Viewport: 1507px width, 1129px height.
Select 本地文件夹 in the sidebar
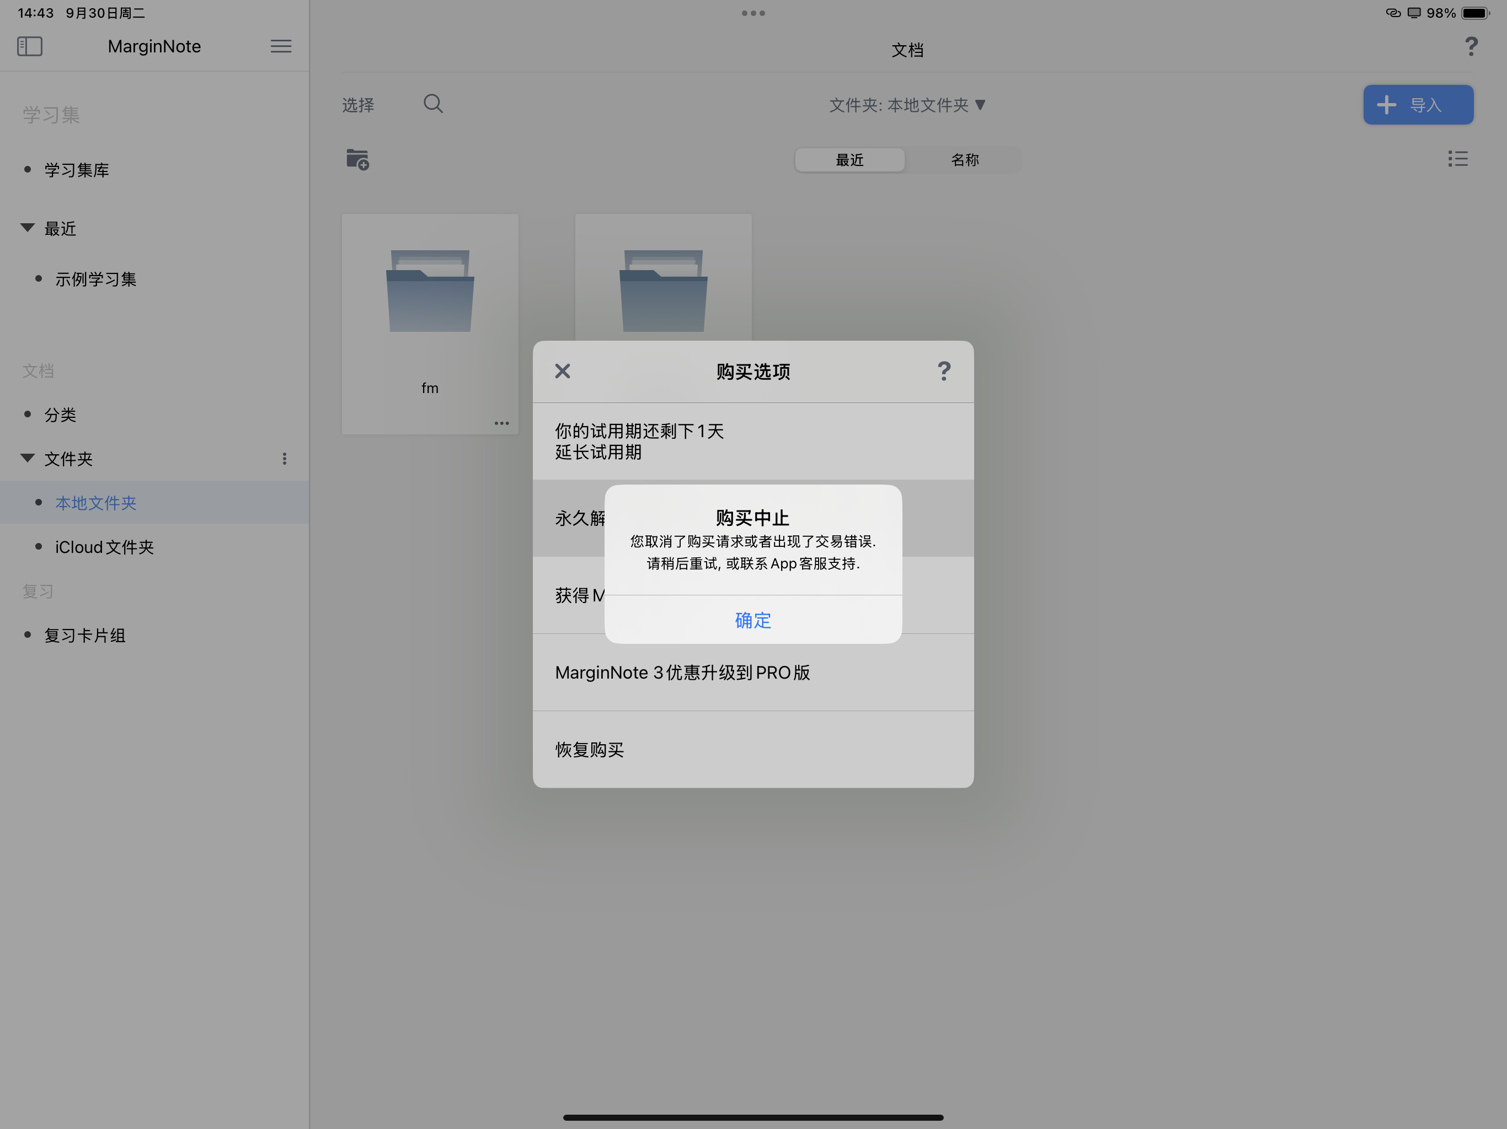(x=154, y=503)
